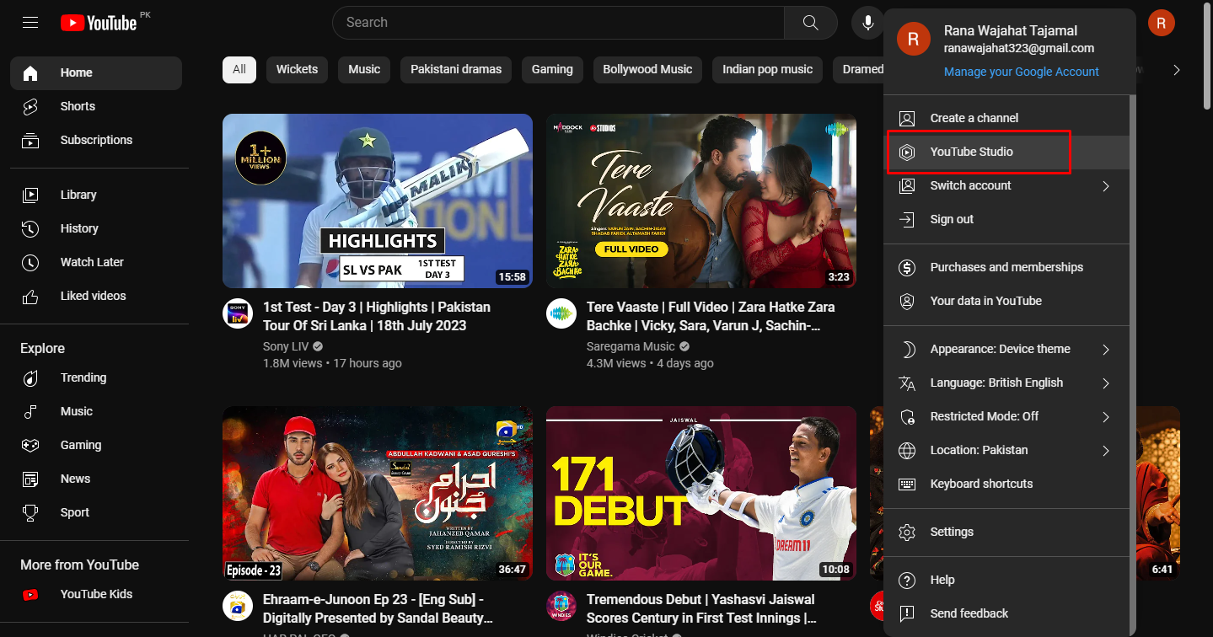Open Gaming under Explore

pos(96,446)
